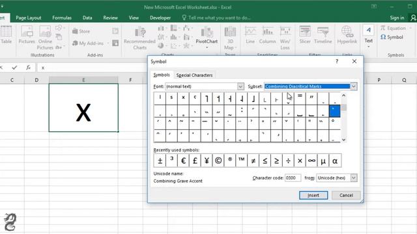Image resolution: width=417 pixels, height=234 pixels.
Task: Close the Symbol dialog with X
Action: coord(354,61)
